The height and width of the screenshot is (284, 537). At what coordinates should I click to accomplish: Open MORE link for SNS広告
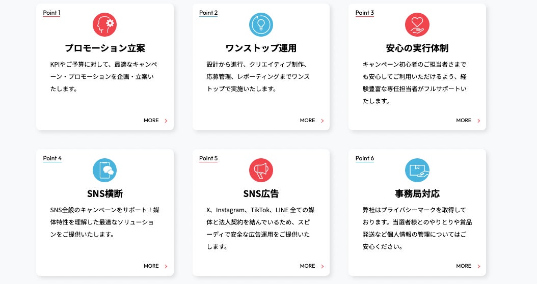tap(307, 266)
